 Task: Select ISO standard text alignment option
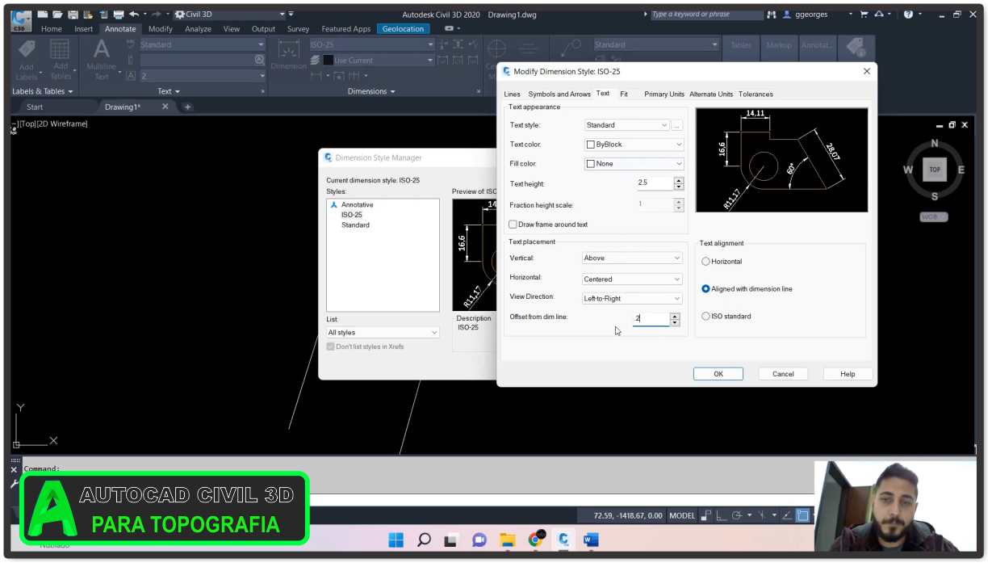[706, 317]
